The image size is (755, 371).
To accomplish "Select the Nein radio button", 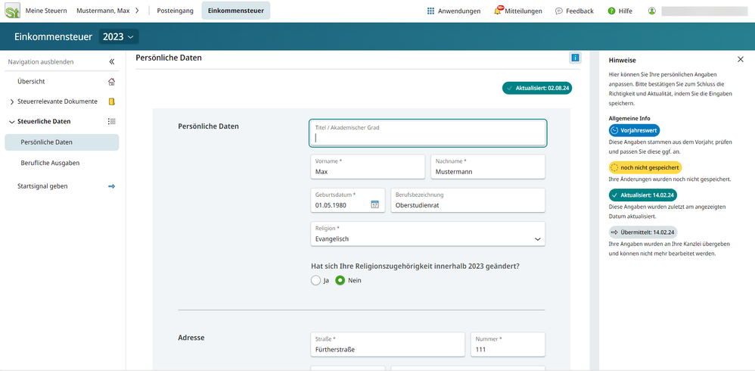I will [340, 280].
